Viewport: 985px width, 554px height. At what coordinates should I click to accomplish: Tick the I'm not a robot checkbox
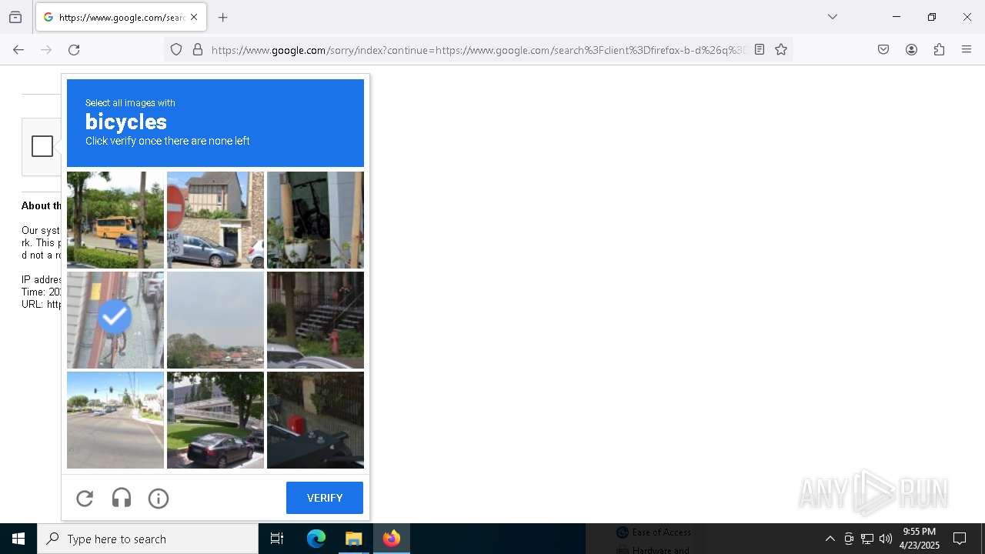pos(42,146)
